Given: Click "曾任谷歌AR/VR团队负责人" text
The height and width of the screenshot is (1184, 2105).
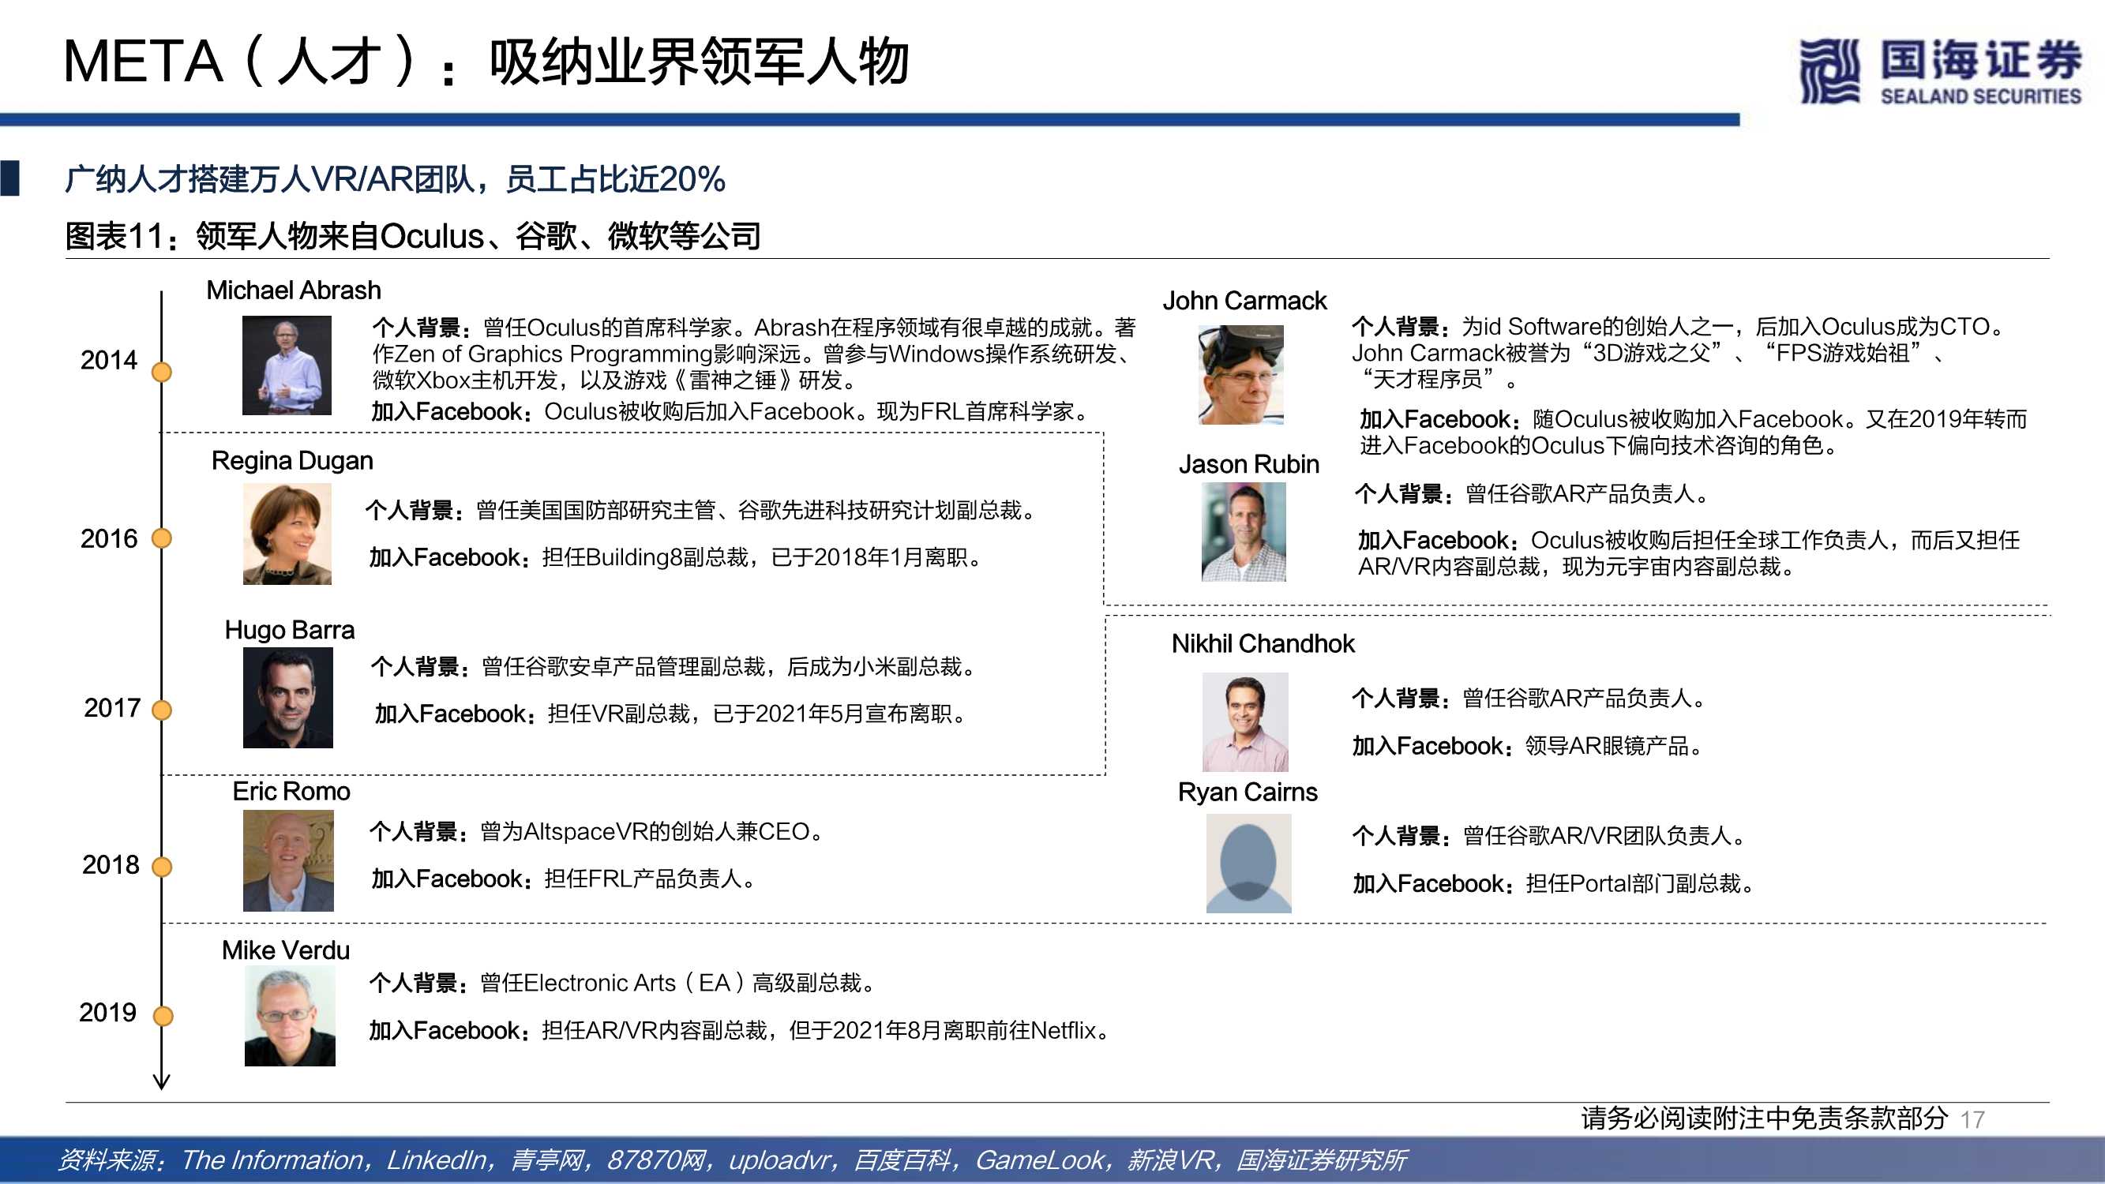Looking at the screenshot, I should [x=1597, y=836].
